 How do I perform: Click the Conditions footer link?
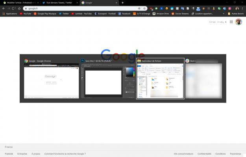tap(220, 154)
